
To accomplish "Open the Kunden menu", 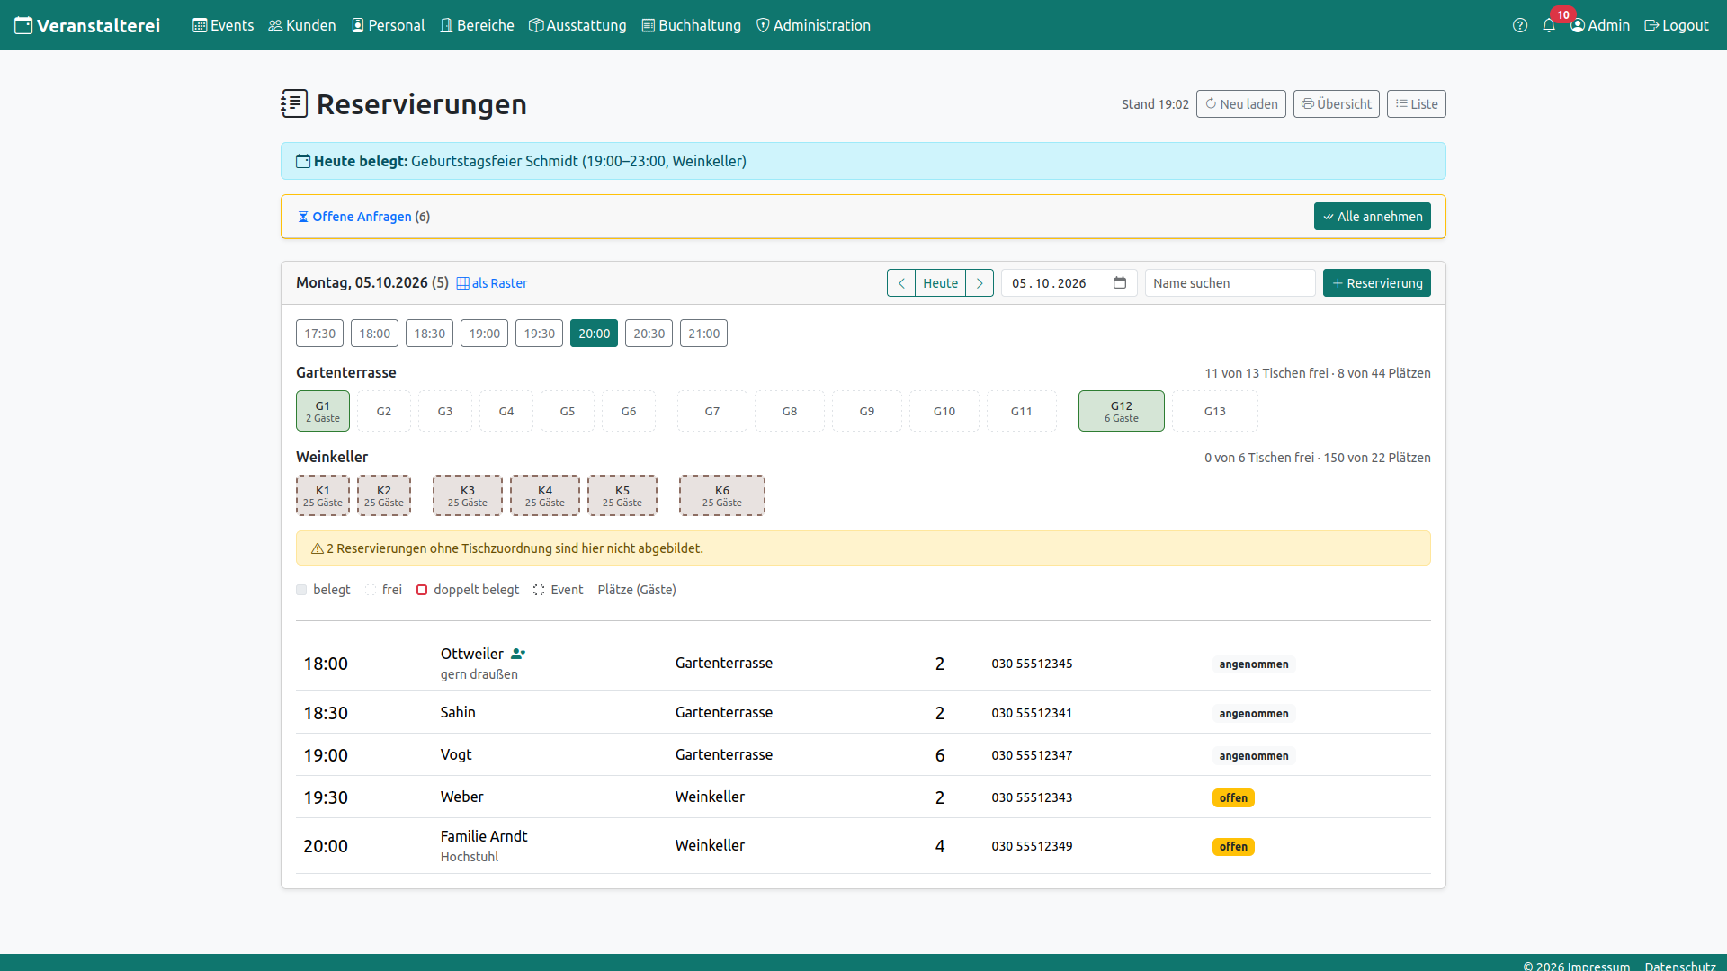I will [x=302, y=25].
